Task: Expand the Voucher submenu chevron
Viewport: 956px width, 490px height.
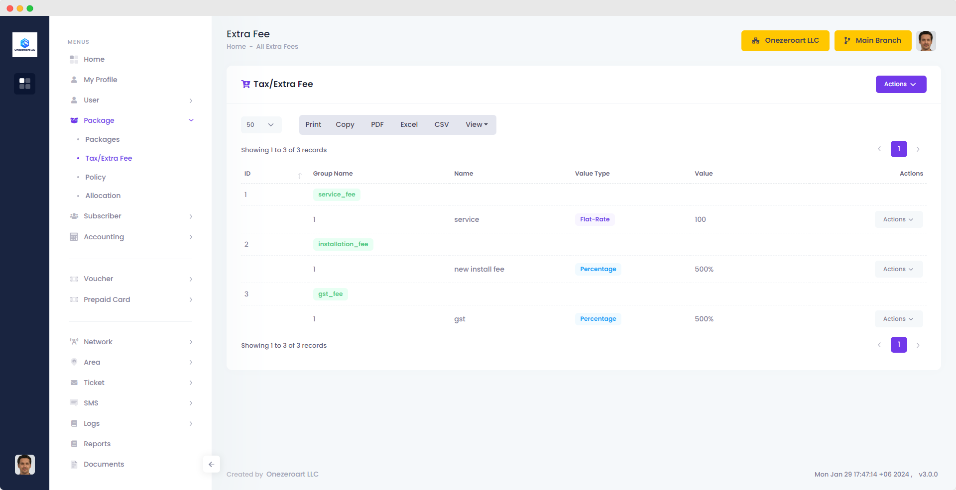Action: [x=191, y=279]
